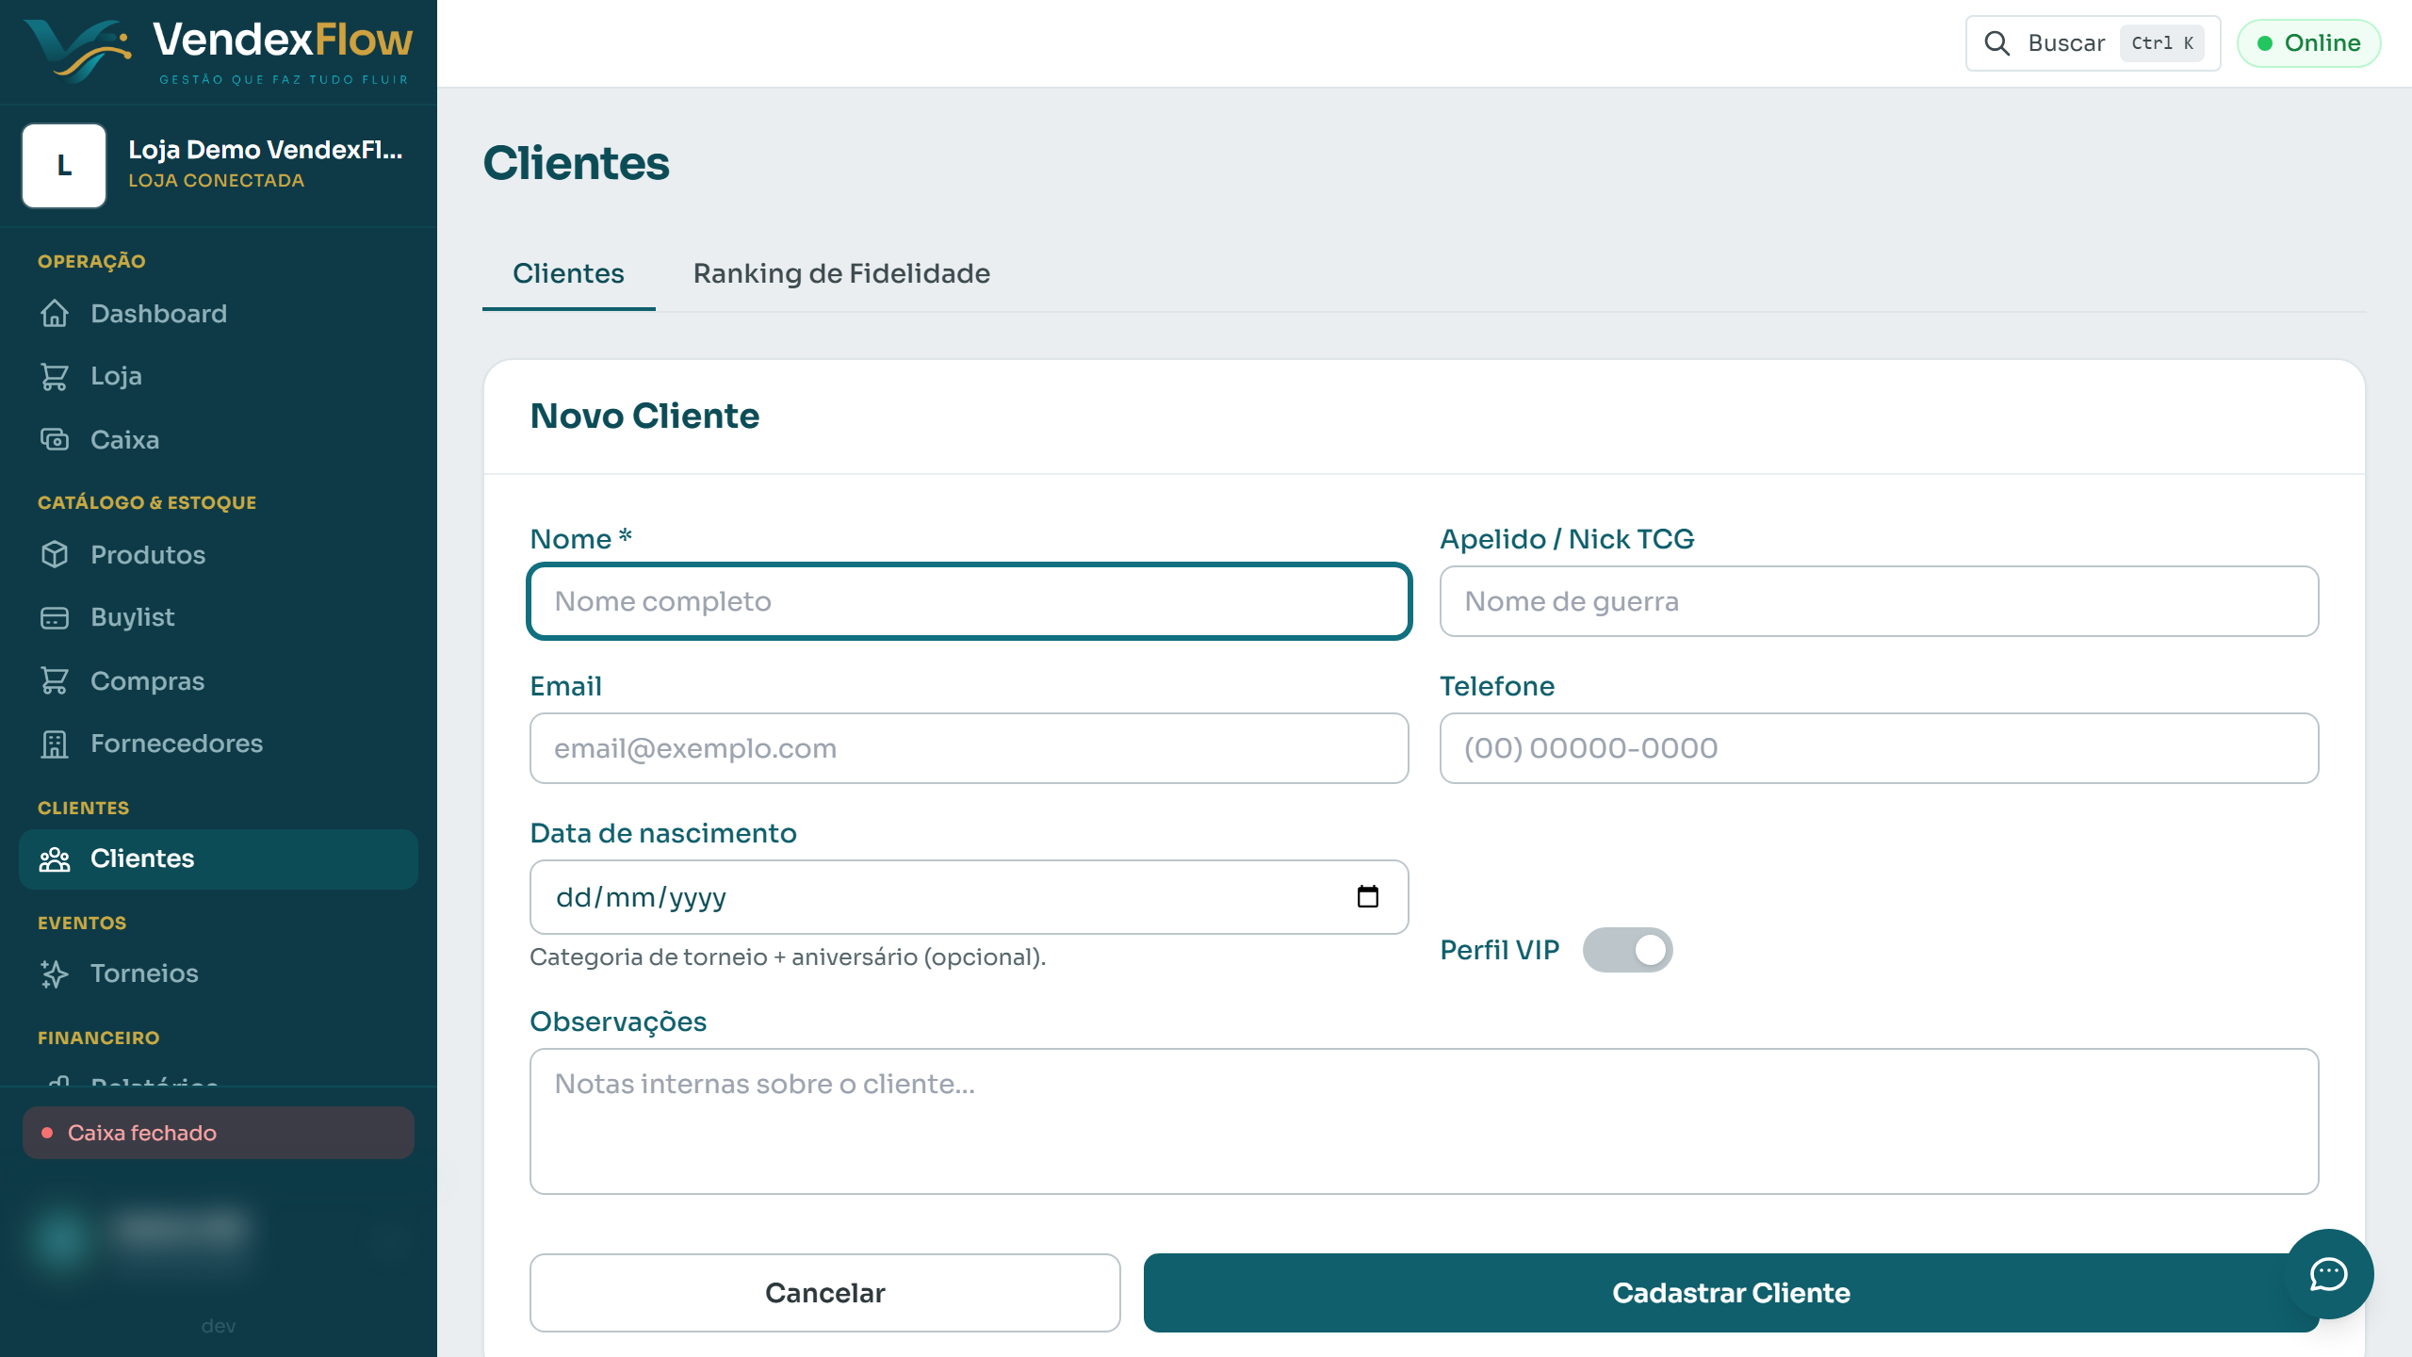2412x1357 pixels.
Task: Click the OPERAÇÃO section label
Action: [x=91, y=261]
